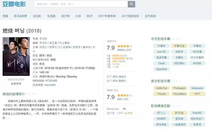
Task: Open the Subscene subtitle site
Action: click(x=197, y=88)
